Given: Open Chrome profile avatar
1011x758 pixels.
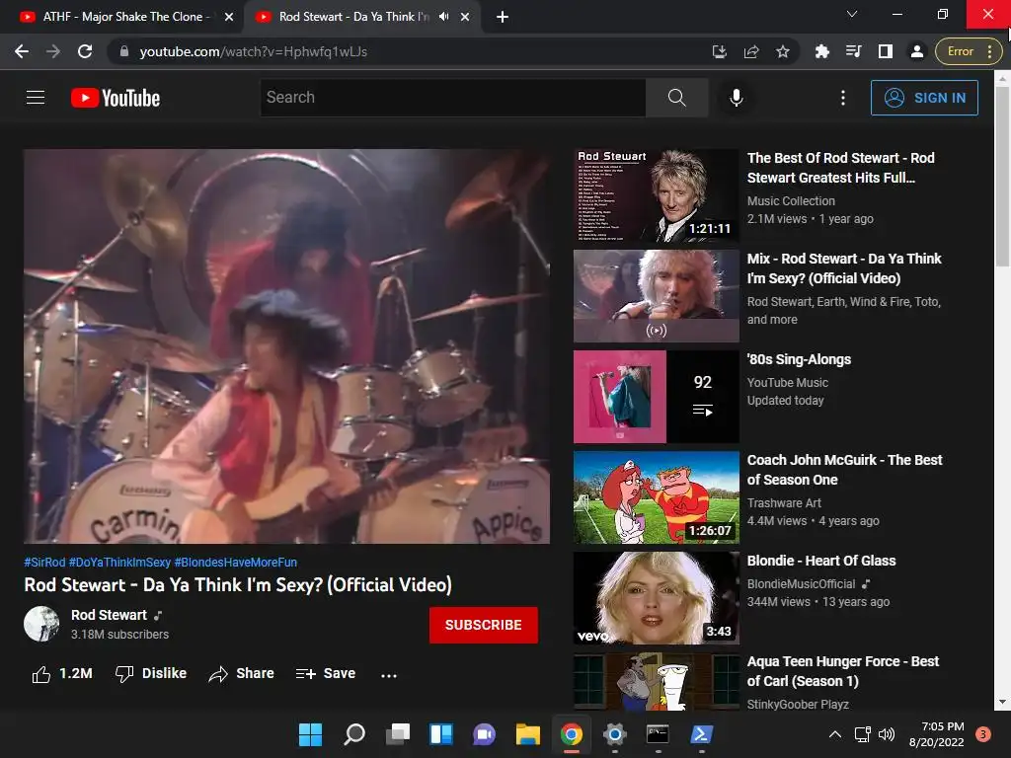Looking at the screenshot, I should pos(917,51).
